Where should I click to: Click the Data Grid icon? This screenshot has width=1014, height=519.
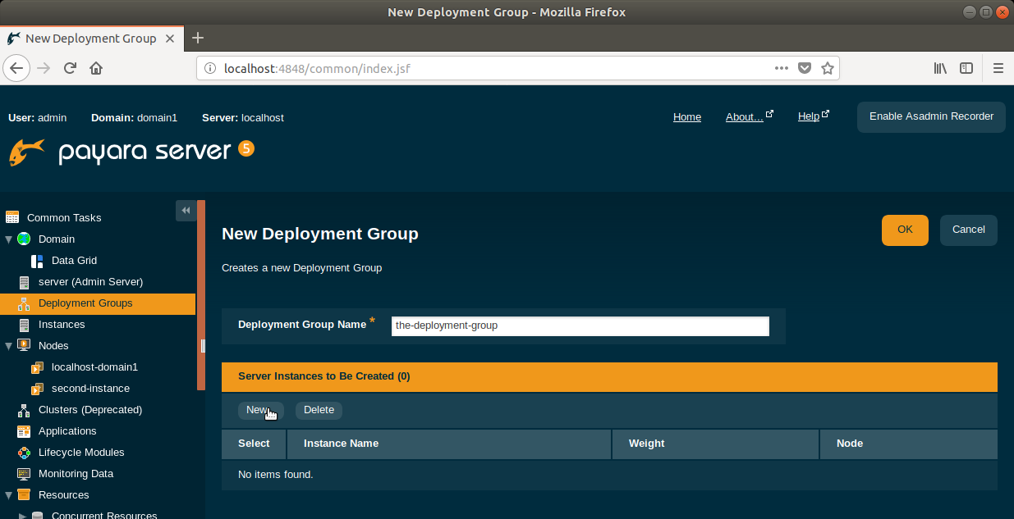point(37,261)
